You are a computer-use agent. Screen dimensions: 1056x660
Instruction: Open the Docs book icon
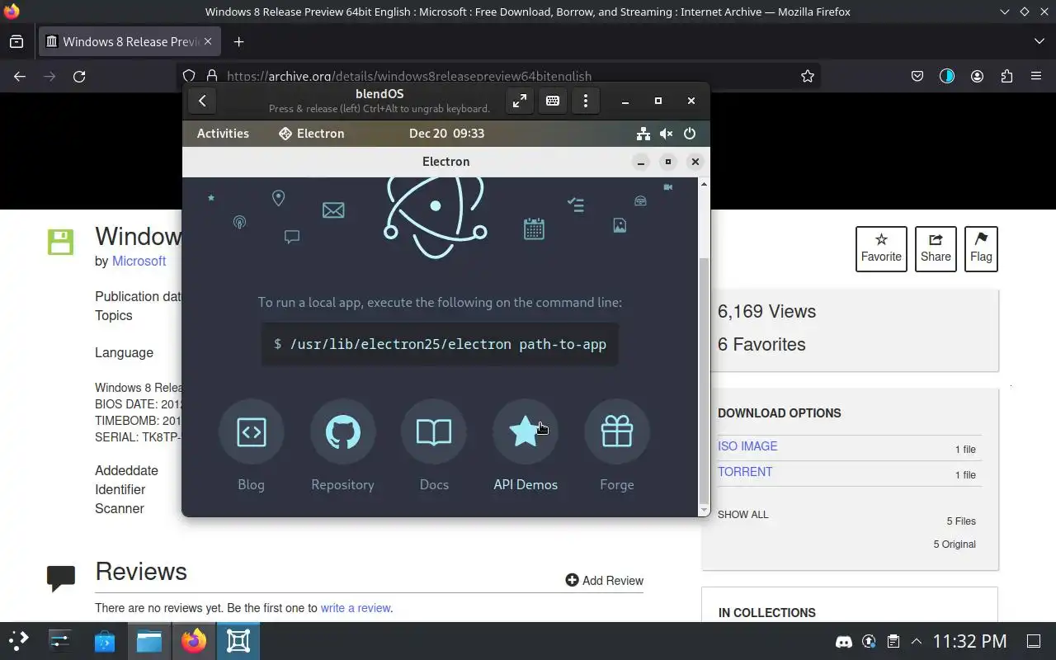[434, 431]
